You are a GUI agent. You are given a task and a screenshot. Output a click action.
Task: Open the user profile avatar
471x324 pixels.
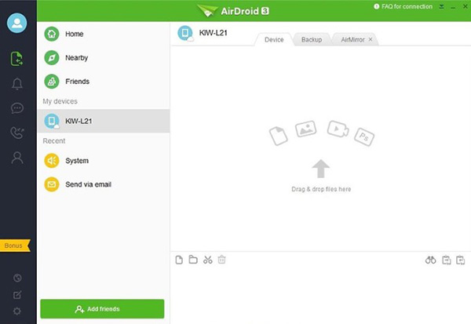click(17, 23)
